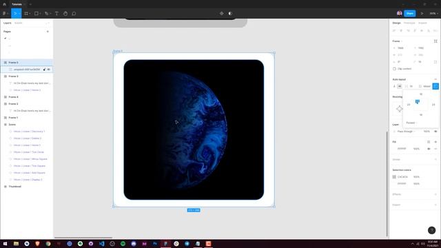
Task: Select the Frame 4 layer
Action: 26,96
